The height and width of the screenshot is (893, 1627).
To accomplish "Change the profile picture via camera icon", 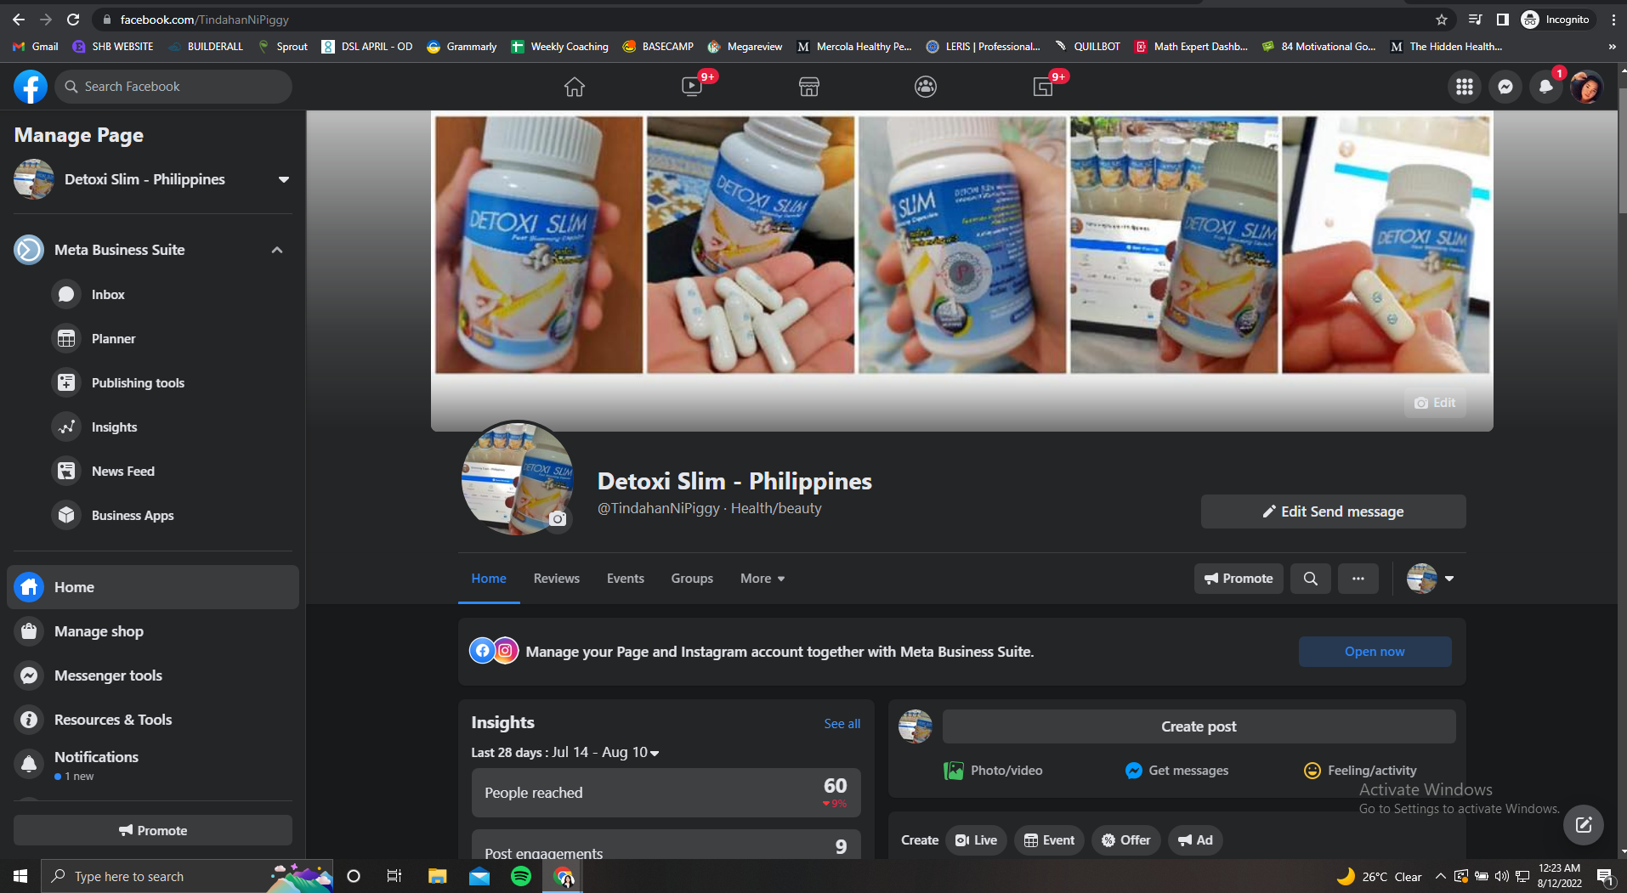I will coord(558,519).
